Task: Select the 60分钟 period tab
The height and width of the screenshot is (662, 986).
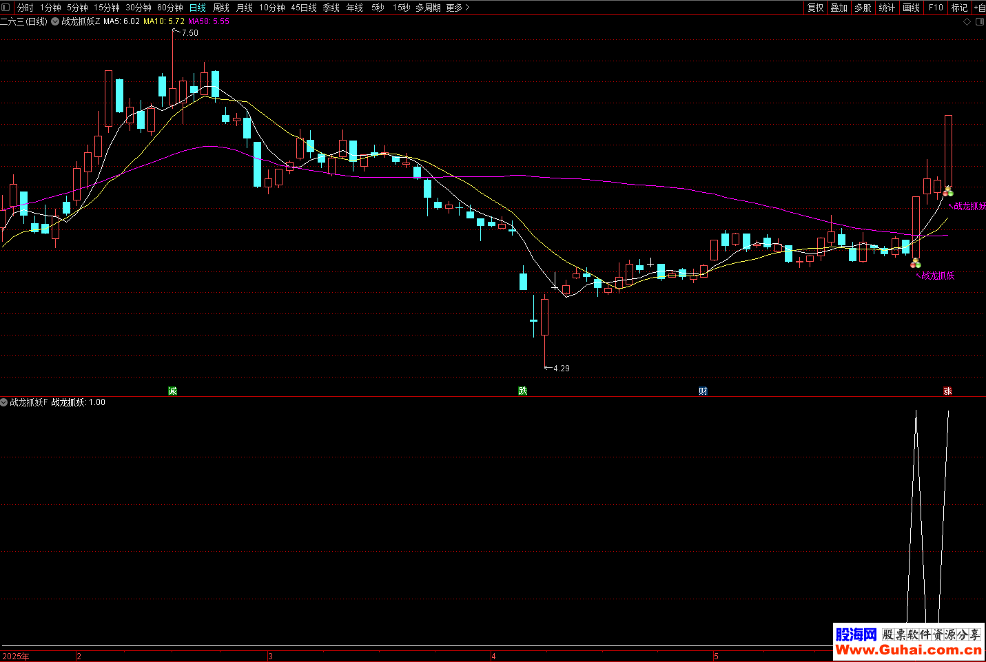Action: tap(170, 8)
